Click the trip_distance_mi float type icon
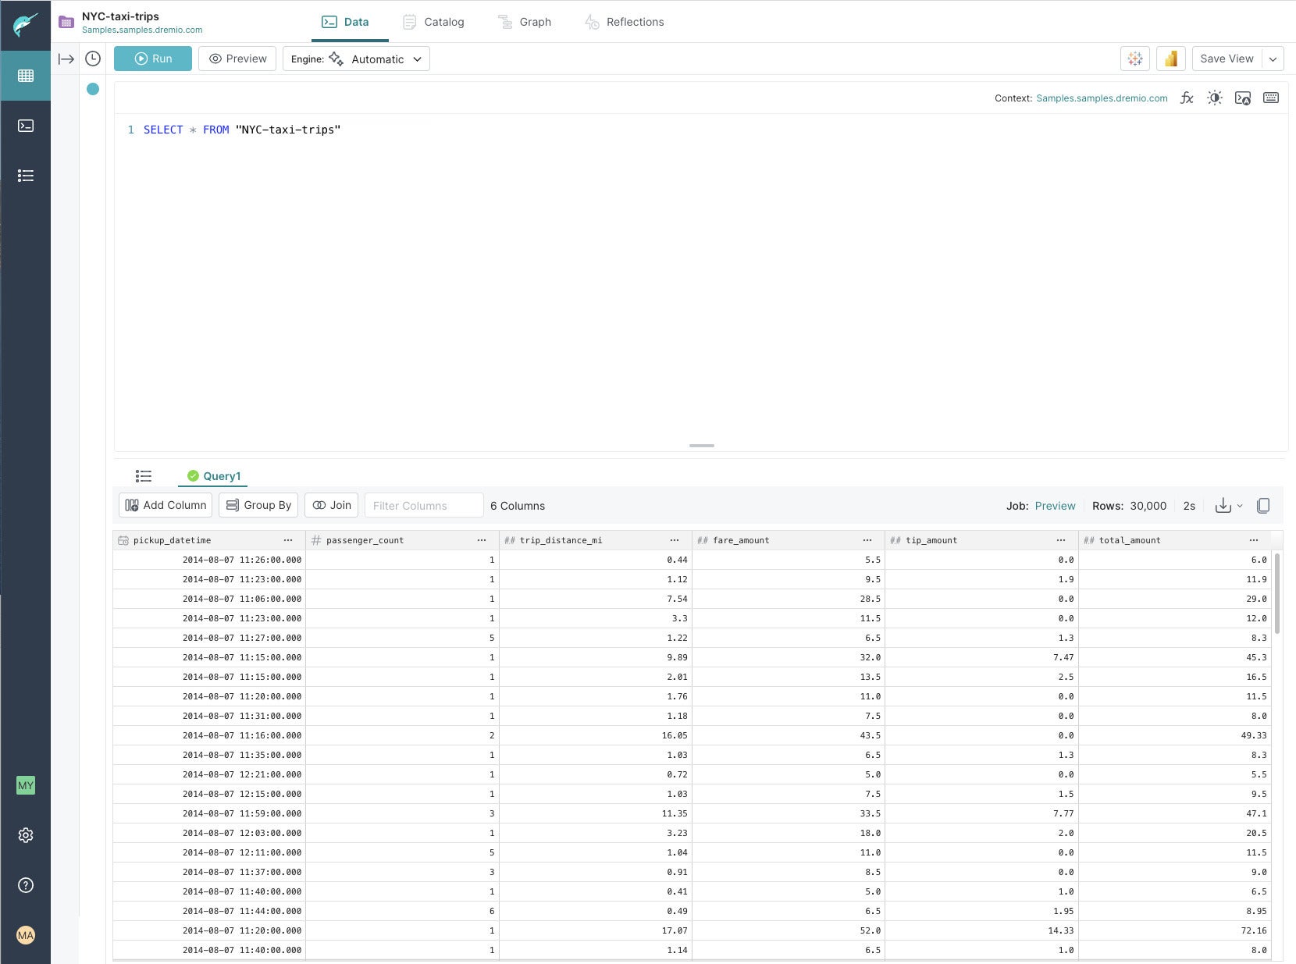1296x964 pixels. pyautogui.click(x=510, y=540)
